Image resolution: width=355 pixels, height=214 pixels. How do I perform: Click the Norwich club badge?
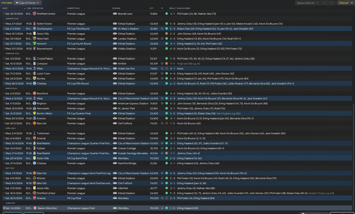[x=34, y=44]
